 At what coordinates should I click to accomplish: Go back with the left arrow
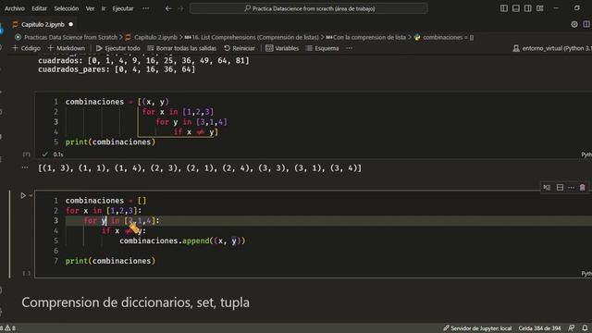point(168,8)
